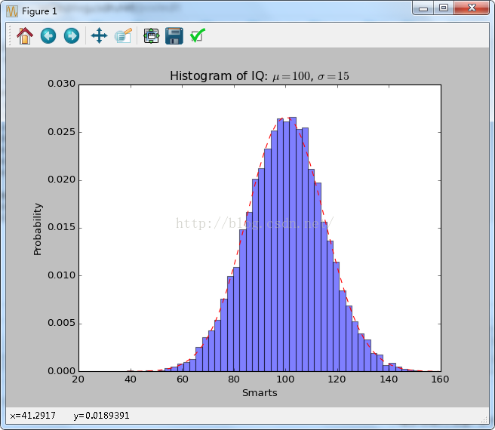Image resolution: width=495 pixels, height=430 pixels.
Task: Save the figure with the floppy icon
Action: 174,35
